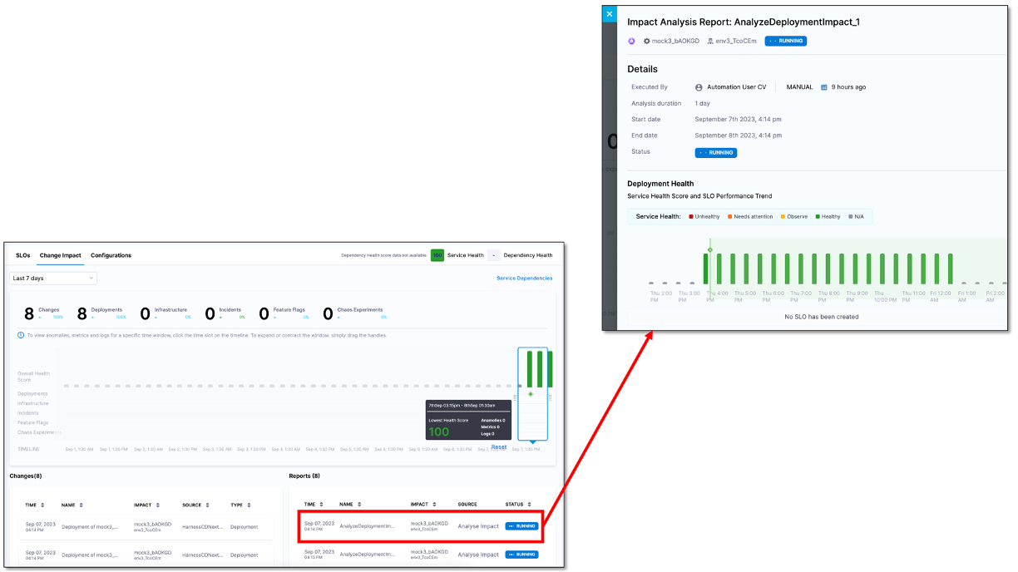Click the calendar icon beside 9 hours ago
The image size is (1018, 572).
[824, 87]
